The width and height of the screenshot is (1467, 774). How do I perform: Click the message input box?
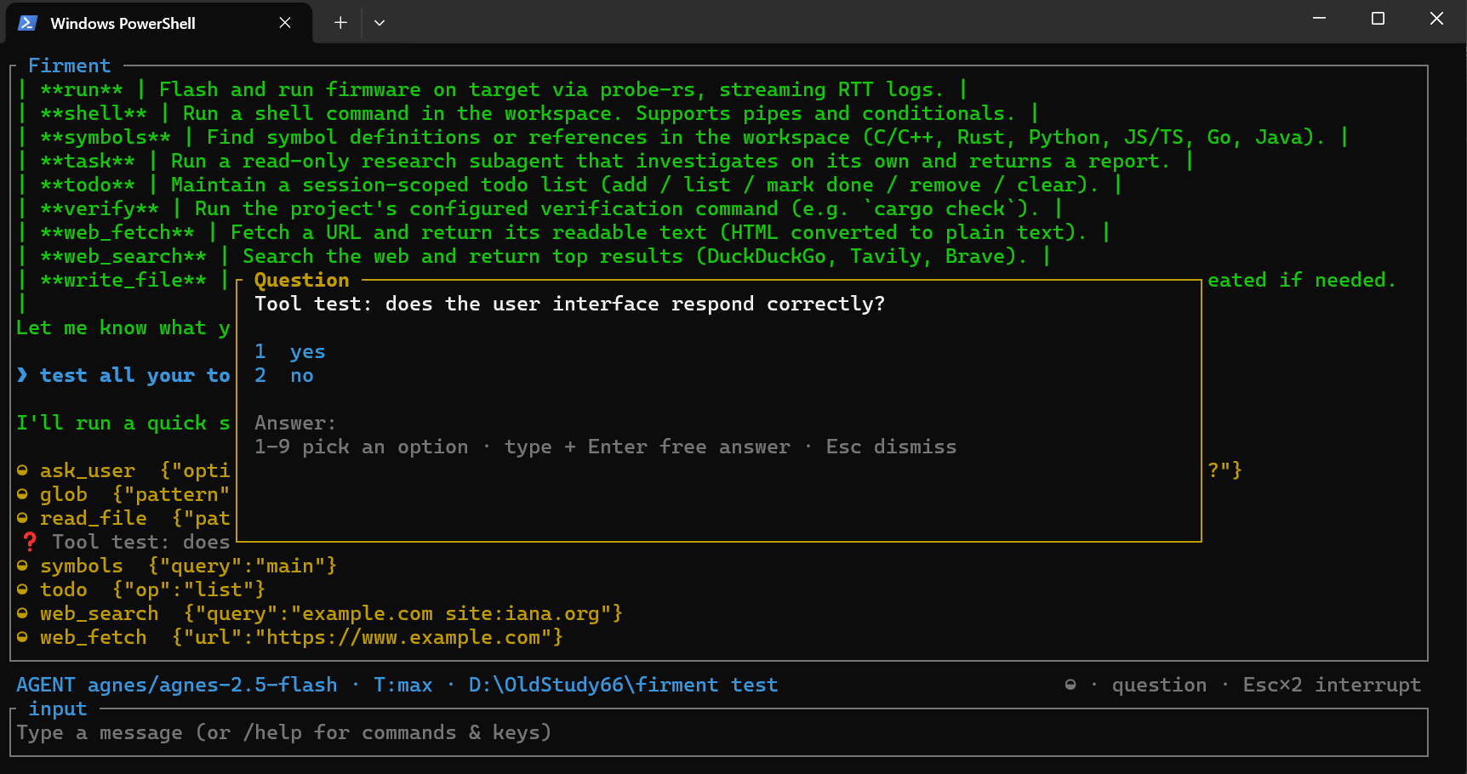click(719, 732)
